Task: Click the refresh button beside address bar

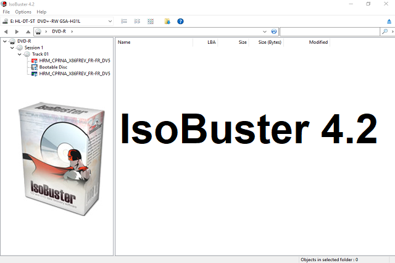Action: [274, 31]
